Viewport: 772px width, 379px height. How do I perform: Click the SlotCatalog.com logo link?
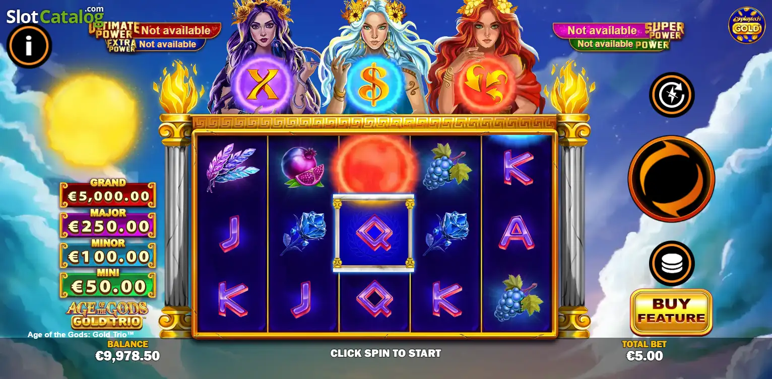coord(54,16)
